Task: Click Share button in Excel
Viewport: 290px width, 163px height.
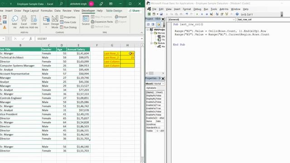Action: point(135,11)
